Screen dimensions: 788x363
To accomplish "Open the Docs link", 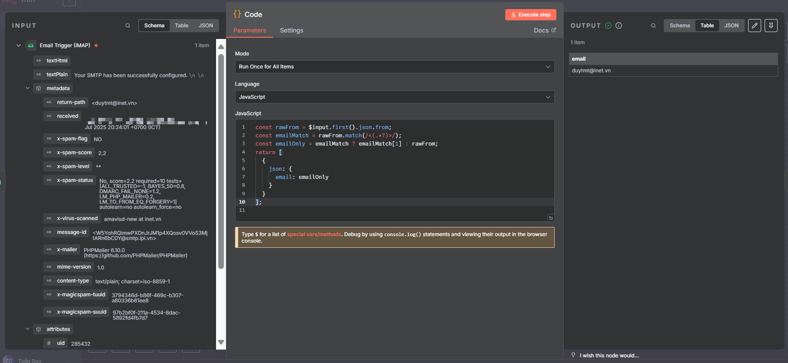I will pyautogui.click(x=545, y=30).
